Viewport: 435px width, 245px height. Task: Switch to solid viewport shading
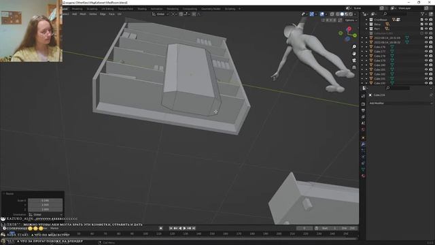click(x=342, y=14)
